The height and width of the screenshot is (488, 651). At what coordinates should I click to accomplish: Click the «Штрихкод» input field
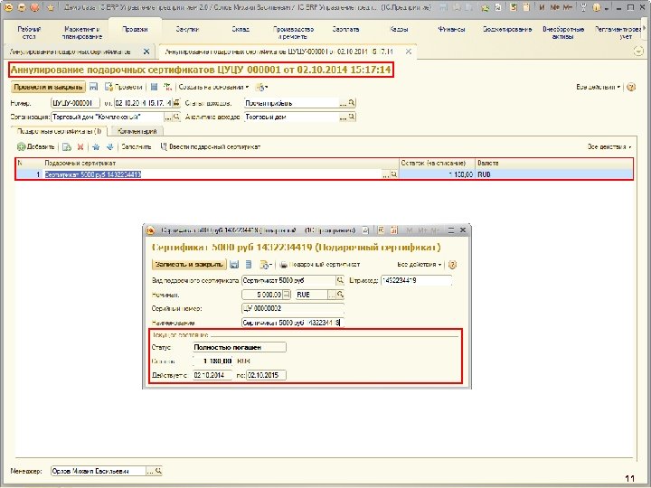[417, 280]
